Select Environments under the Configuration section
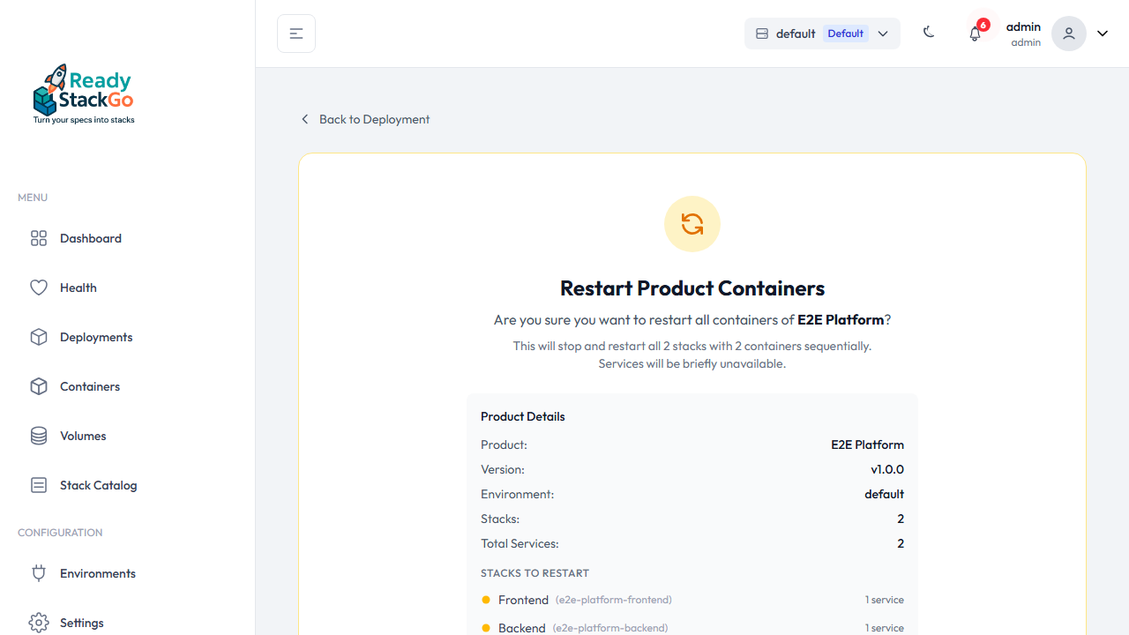The image size is (1129, 635). 97,573
